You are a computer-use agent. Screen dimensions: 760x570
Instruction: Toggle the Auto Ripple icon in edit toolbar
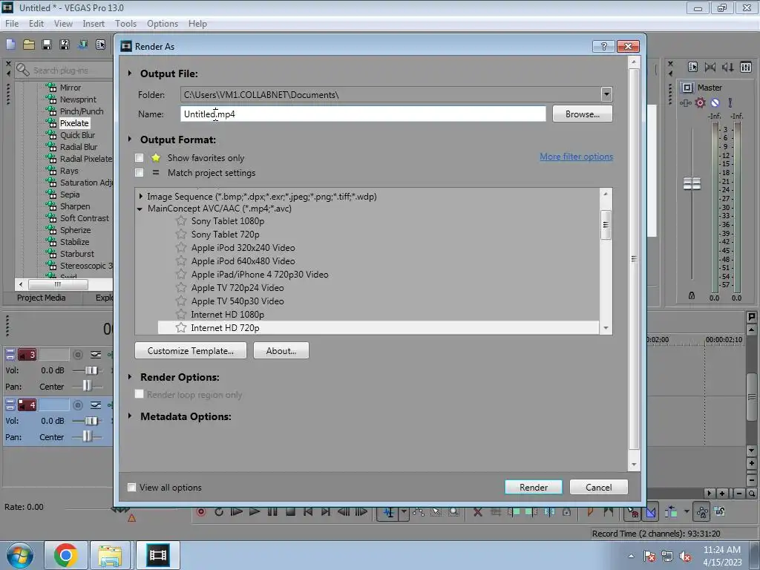coord(671,512)
